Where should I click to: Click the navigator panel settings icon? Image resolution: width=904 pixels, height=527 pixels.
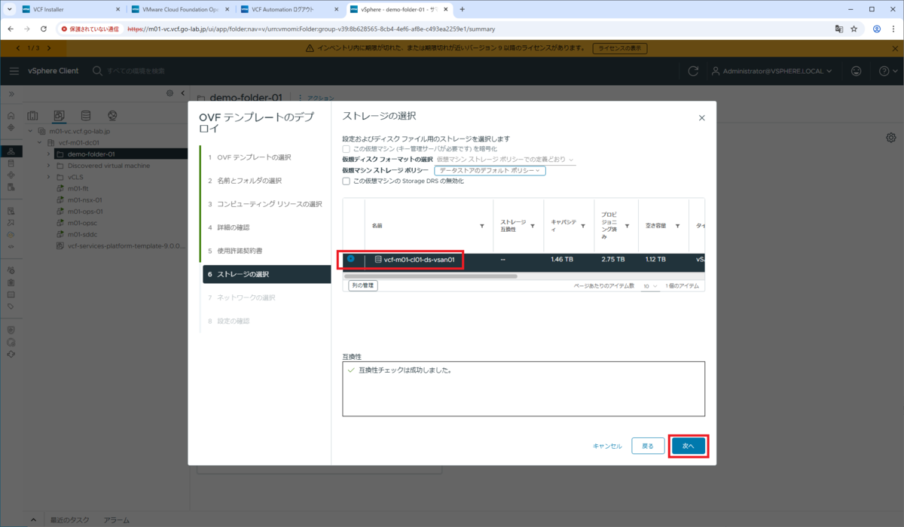[169, 93]
